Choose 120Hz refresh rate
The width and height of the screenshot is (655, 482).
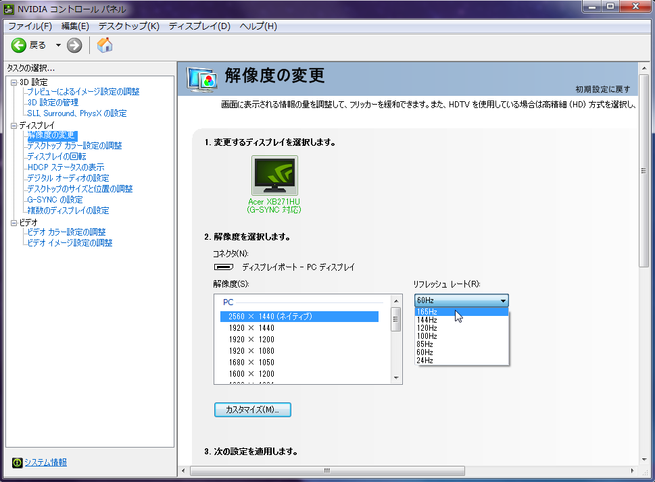pyautogui.click(x=462, y=328)
